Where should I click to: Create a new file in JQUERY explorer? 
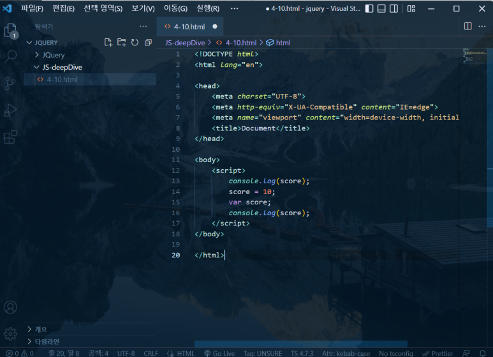coord(108,43)
